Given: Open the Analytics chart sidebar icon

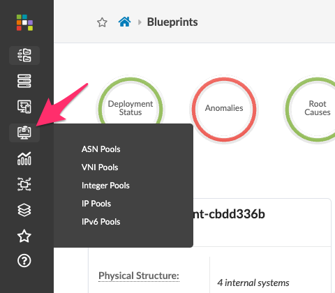Looking at the screenshot, I should [24, 158].
